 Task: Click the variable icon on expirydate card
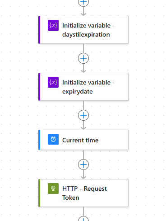[53, 82]
